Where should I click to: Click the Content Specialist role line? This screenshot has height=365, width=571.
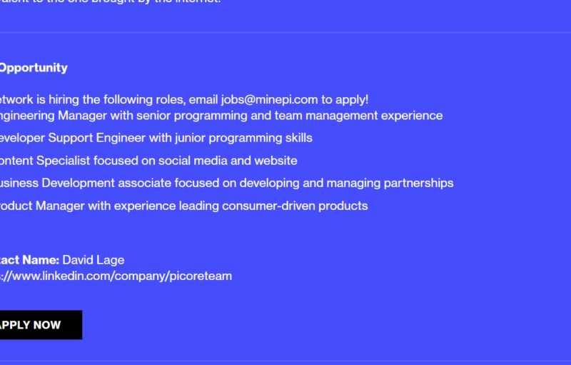pos(148,161)
